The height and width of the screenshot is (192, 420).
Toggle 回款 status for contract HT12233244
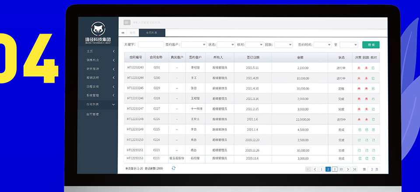366,78
